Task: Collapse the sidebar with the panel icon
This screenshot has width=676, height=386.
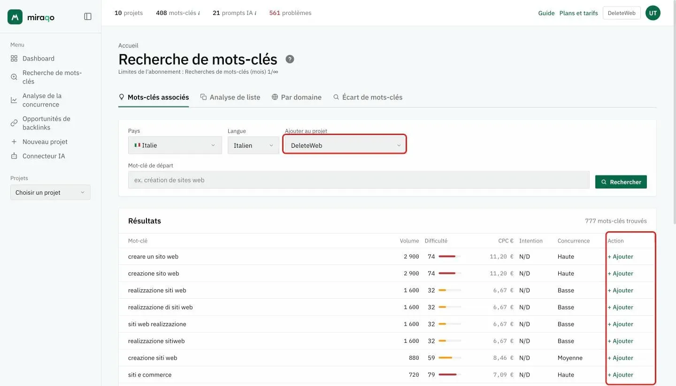Action: pyautogui.click(x=88, y=16)
